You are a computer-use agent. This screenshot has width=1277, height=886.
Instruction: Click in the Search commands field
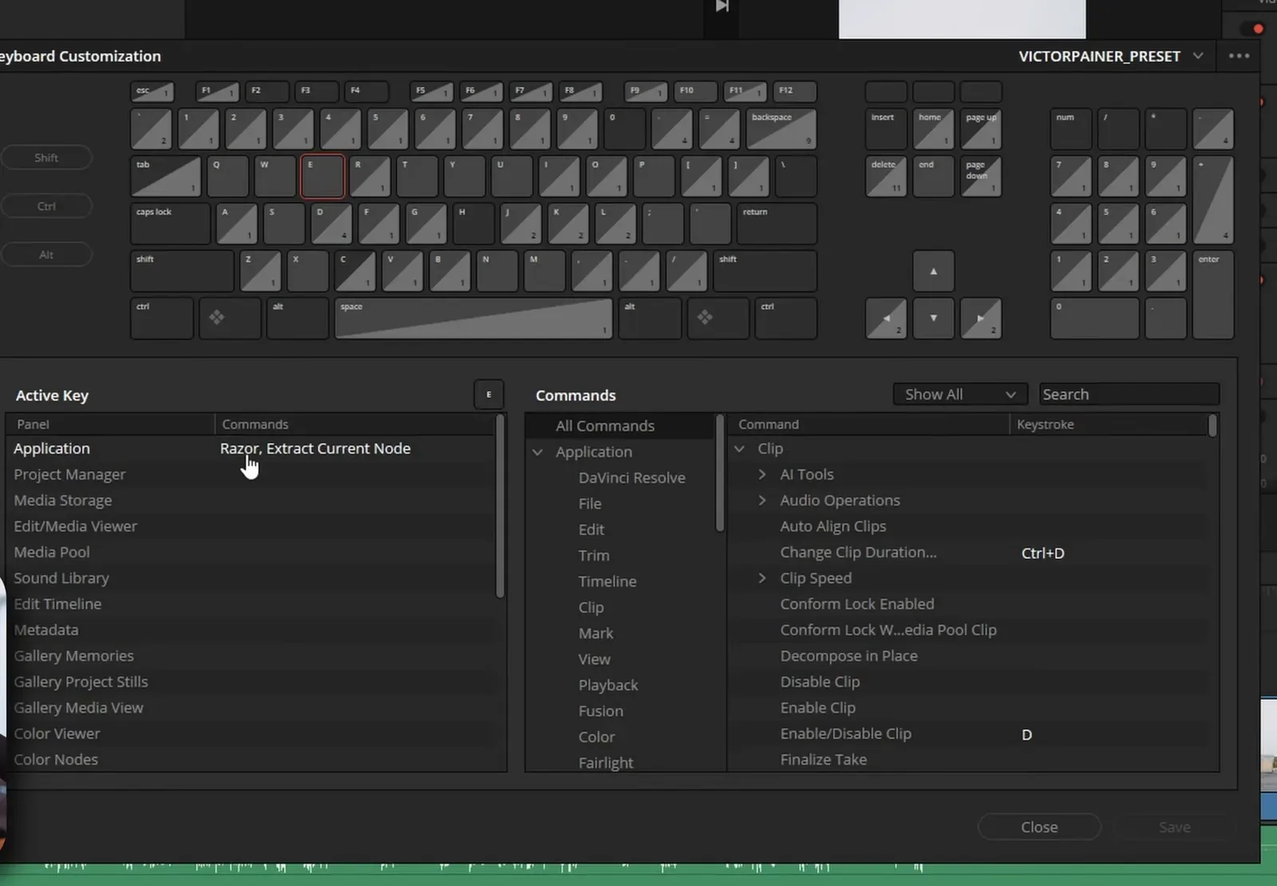[x=1129, y=394]
